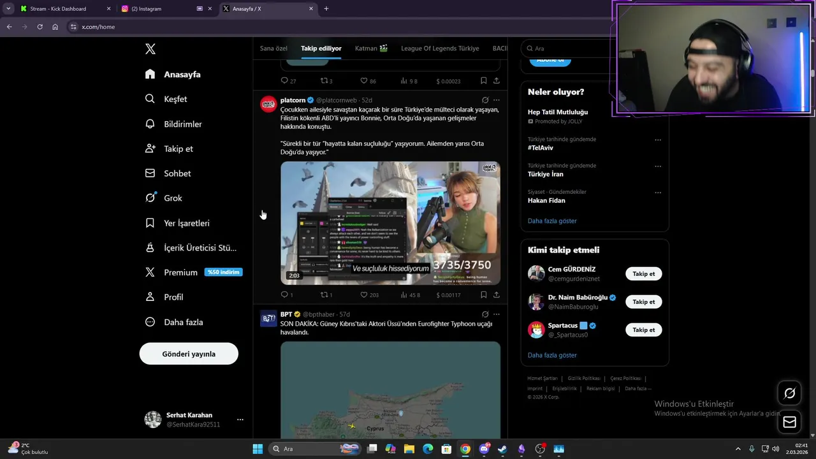Open #TelAviv trend

tap(541, 148)
